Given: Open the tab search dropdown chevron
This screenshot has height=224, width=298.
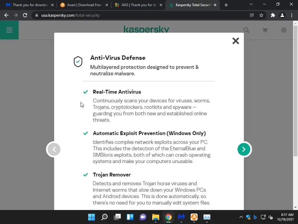Looking at the screenshot, I should coord(251,4).
